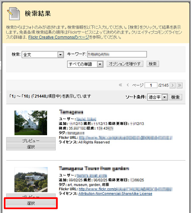Open Flickr URL of first result
The height and width of the screenshot is (213, 191).
click(126, 138)
